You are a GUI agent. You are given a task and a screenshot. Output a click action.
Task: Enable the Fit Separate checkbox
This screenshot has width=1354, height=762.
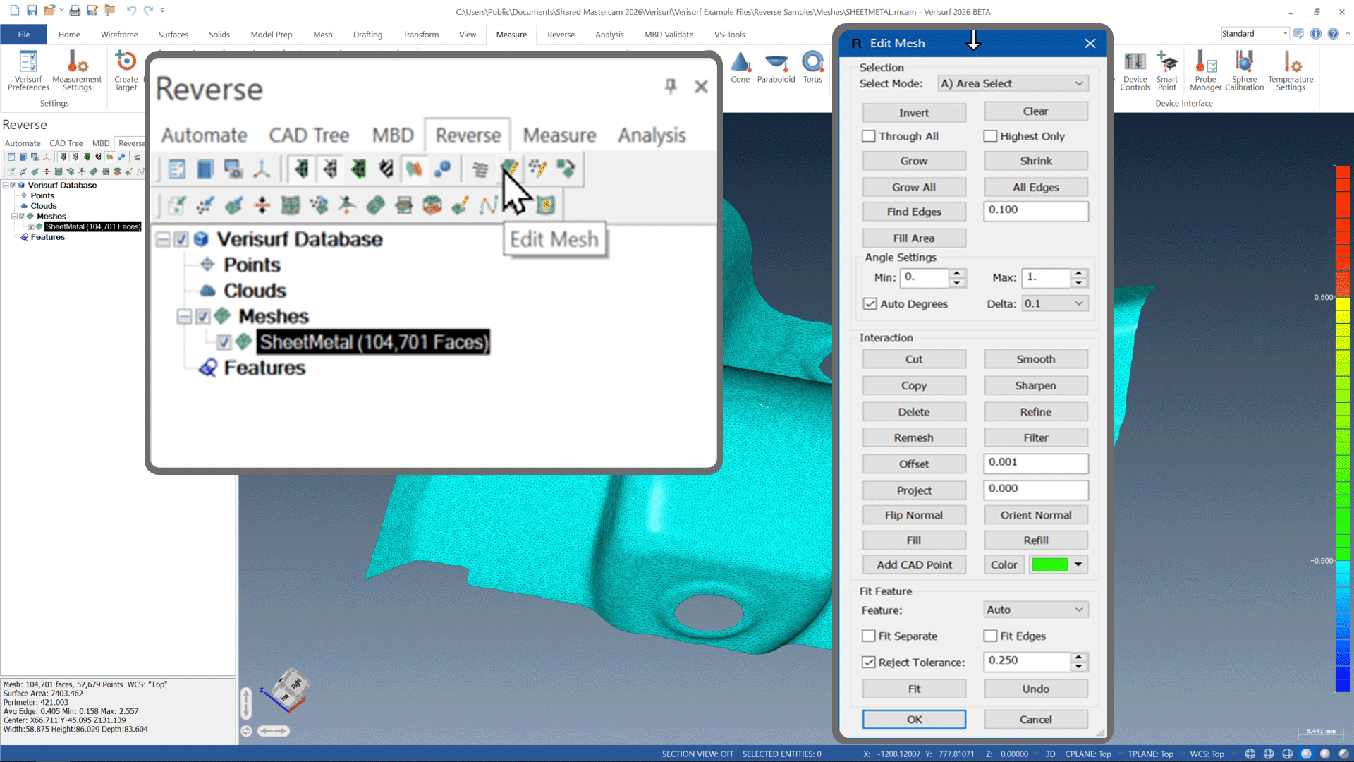point(869,636)
